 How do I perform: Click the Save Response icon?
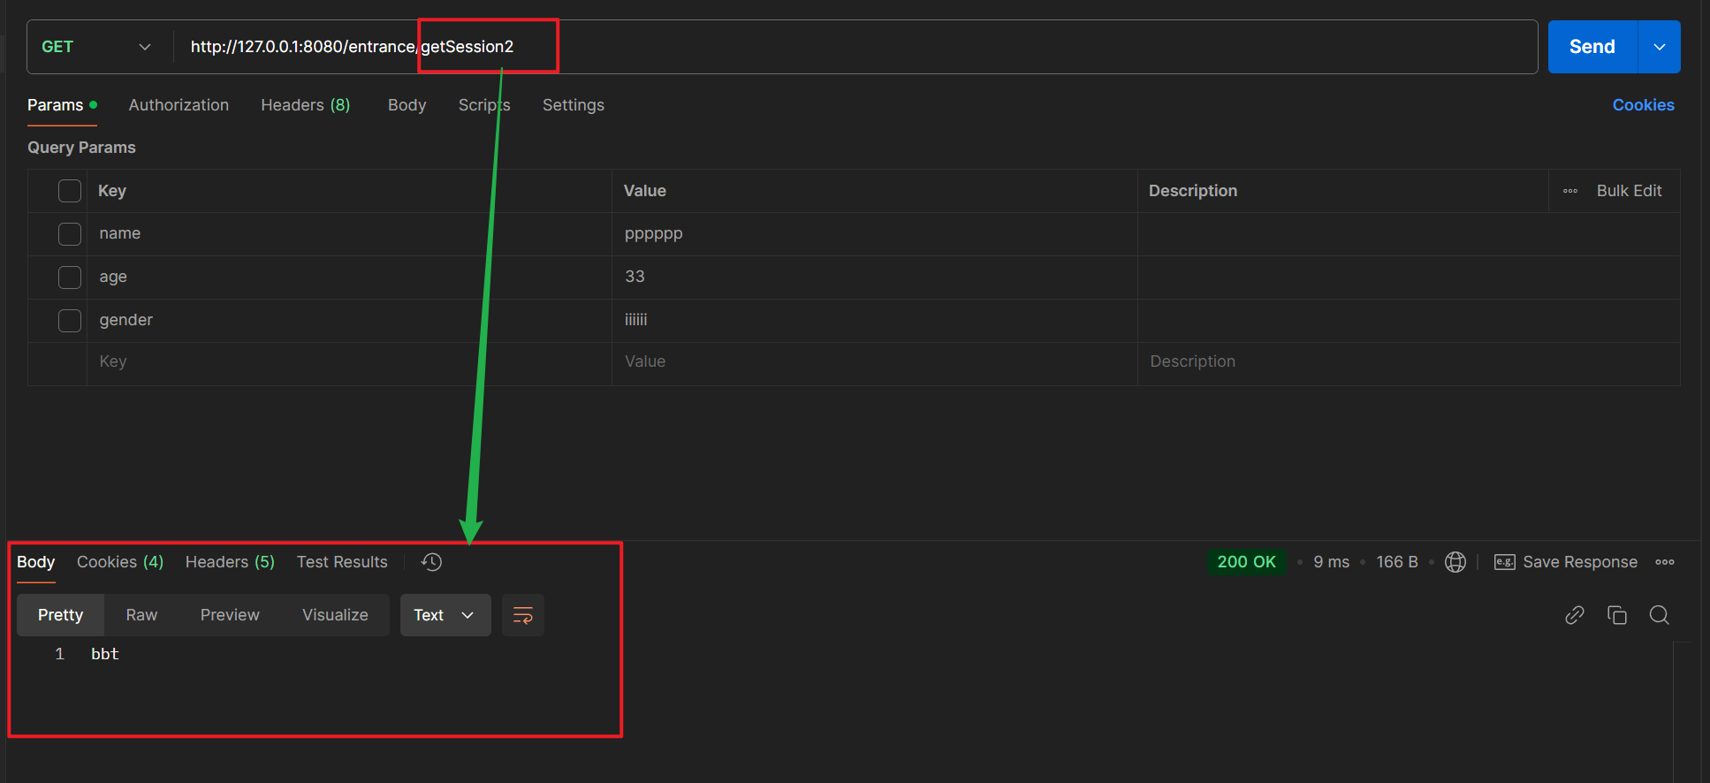[x=1504, y=562]
